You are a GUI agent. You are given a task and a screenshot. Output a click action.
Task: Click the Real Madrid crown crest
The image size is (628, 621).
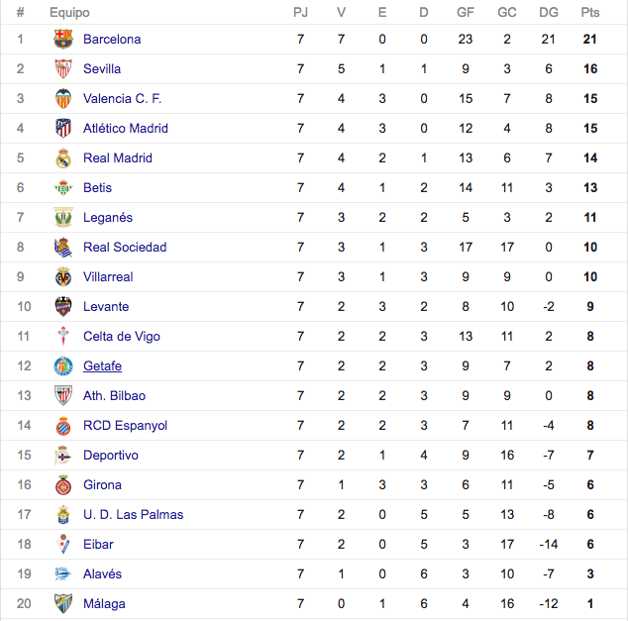tap(63, 157)
